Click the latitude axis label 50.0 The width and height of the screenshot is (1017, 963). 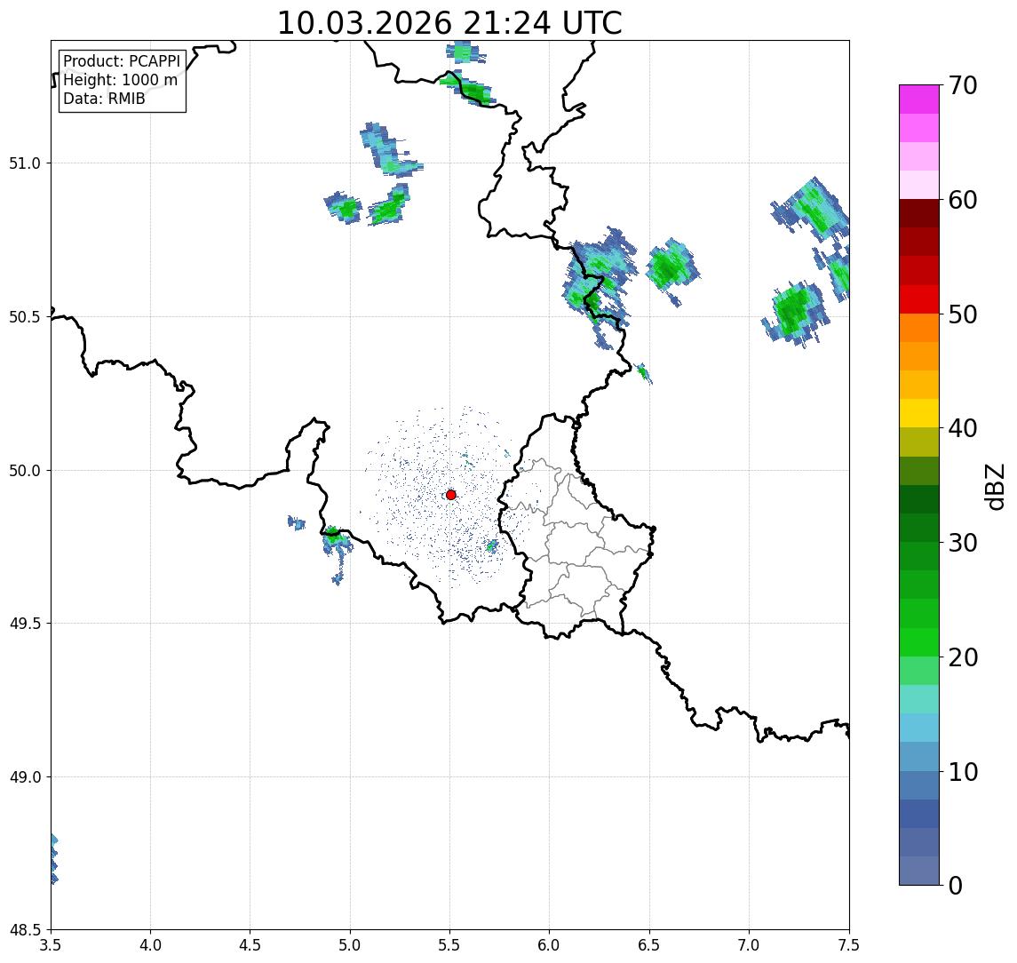24,471
